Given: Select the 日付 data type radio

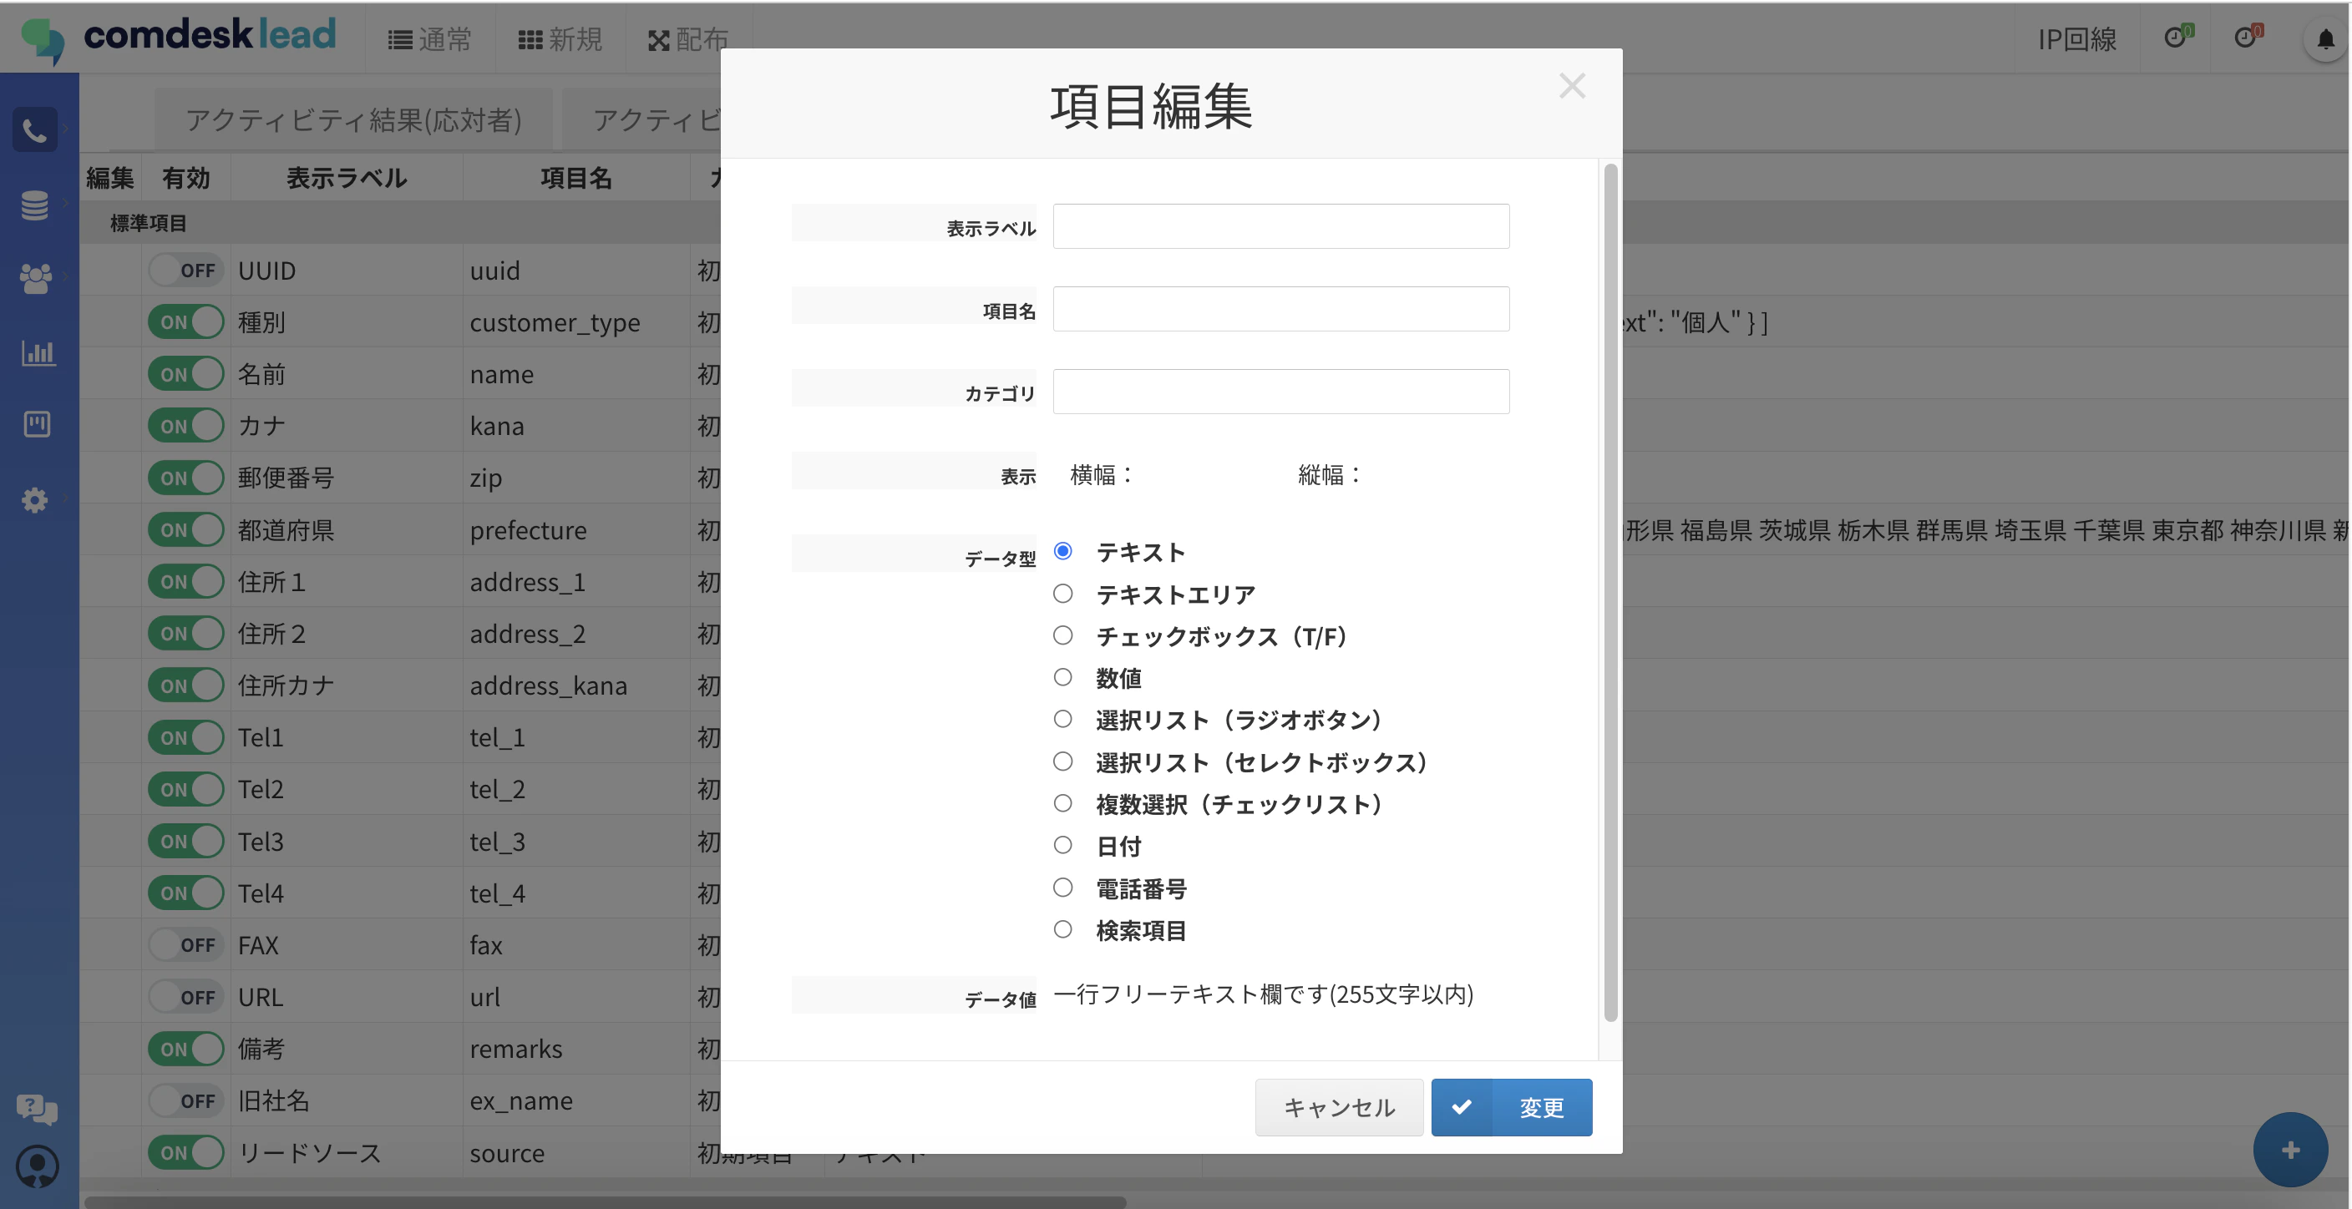Looking at the screenshot, I should 1062,845.
